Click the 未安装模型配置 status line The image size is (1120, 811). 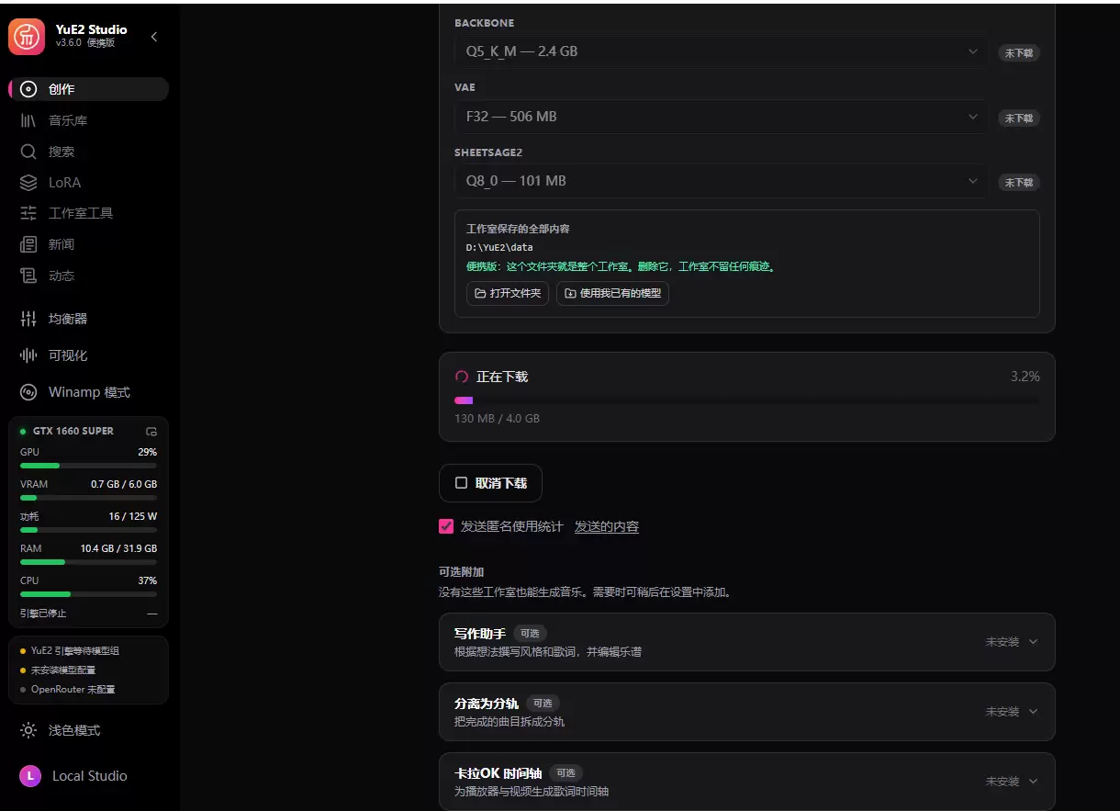(x=63, y=670)
